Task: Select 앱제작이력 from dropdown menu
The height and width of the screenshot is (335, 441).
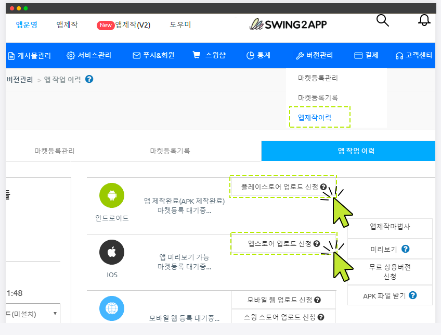Action: [x=314, y=117]
